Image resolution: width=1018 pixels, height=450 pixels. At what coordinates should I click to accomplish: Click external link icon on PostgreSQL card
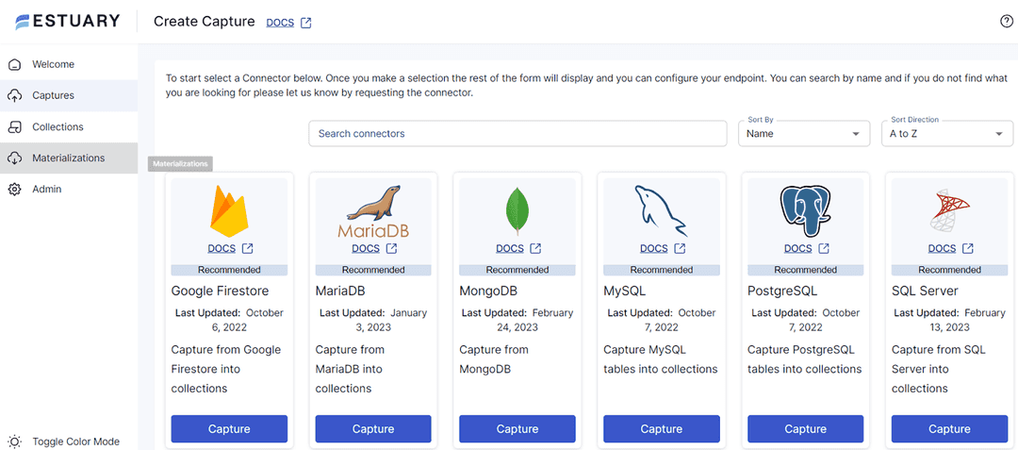tap(823, 249)
